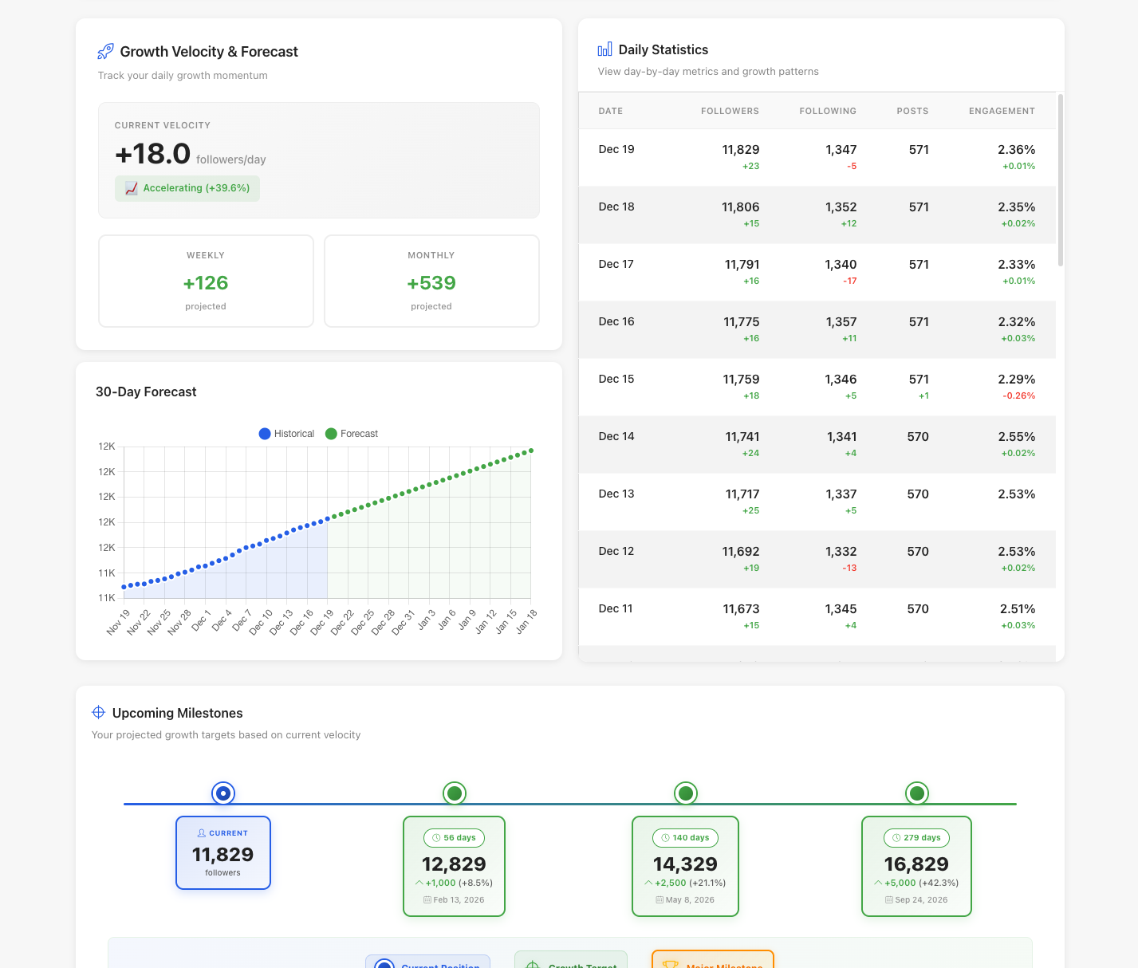Click the person icon in the CURRENT badge
Viewport: 1138px width, 968px height.
[x=202, y=832]
